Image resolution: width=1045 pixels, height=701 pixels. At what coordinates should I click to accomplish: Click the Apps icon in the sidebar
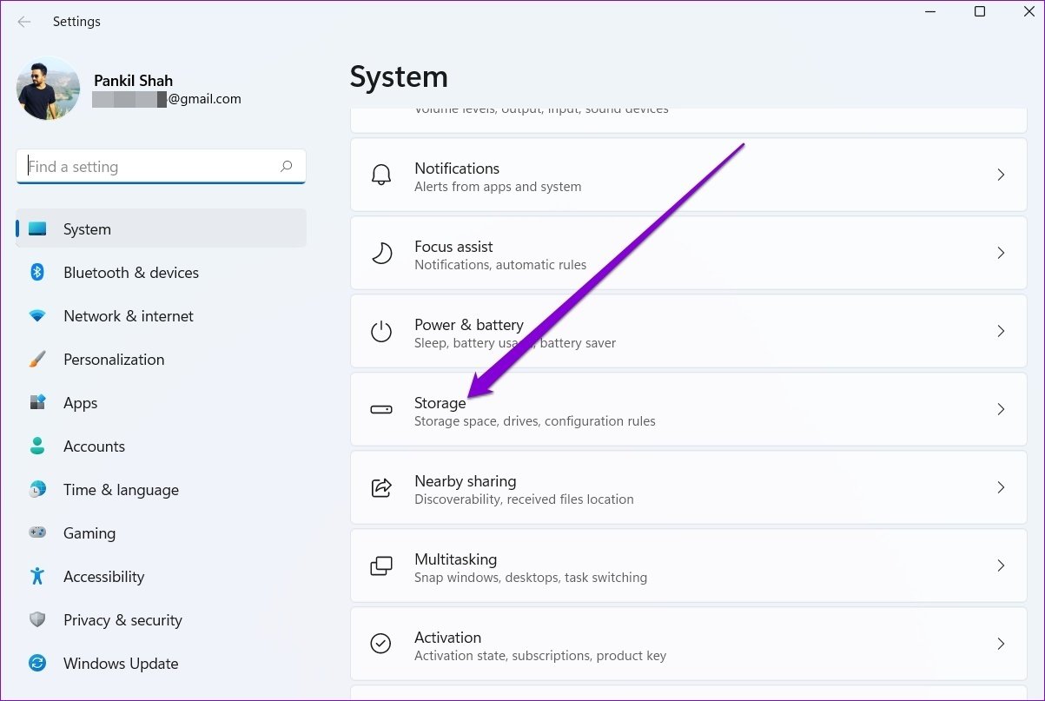tap(37, 403)
